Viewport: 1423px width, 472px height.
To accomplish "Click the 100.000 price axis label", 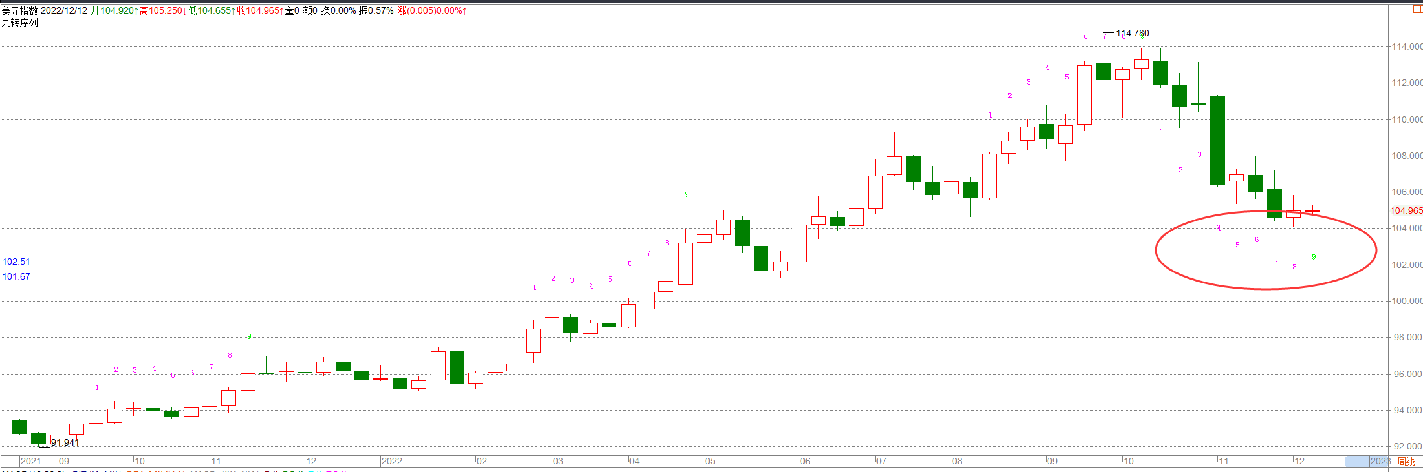I will click(1407, 301).
